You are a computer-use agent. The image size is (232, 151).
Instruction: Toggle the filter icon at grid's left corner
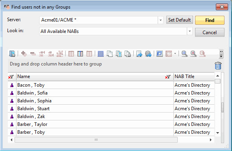pyautogui.click(x=11, y=77)
